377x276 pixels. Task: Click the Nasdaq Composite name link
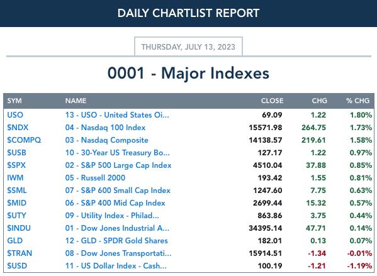(x=106, y=140)
